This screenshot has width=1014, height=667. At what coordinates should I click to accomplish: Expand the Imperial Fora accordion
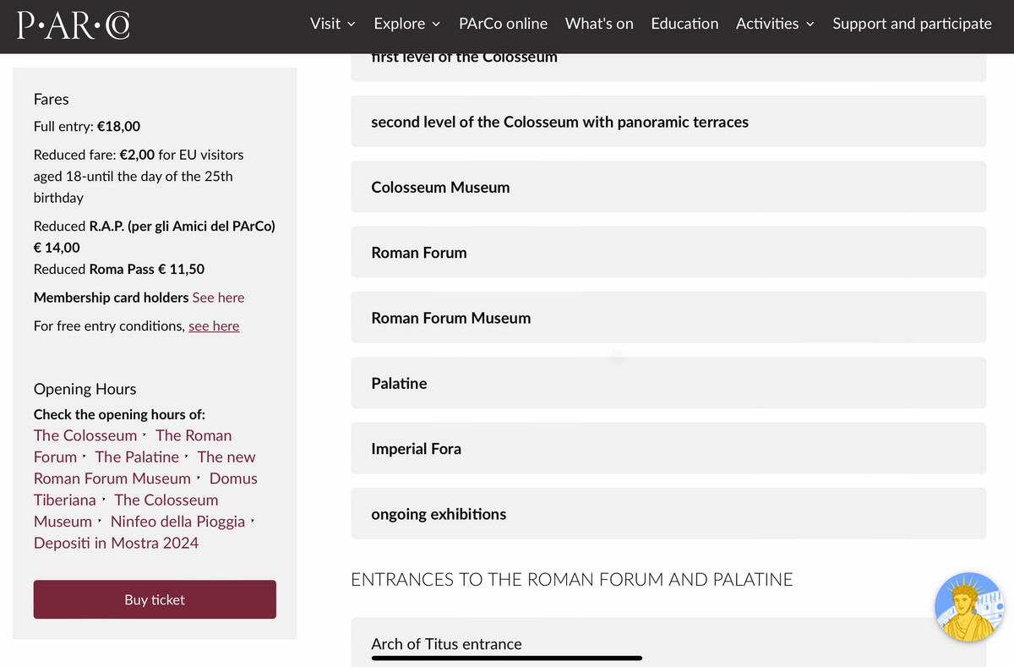[668, 448]
